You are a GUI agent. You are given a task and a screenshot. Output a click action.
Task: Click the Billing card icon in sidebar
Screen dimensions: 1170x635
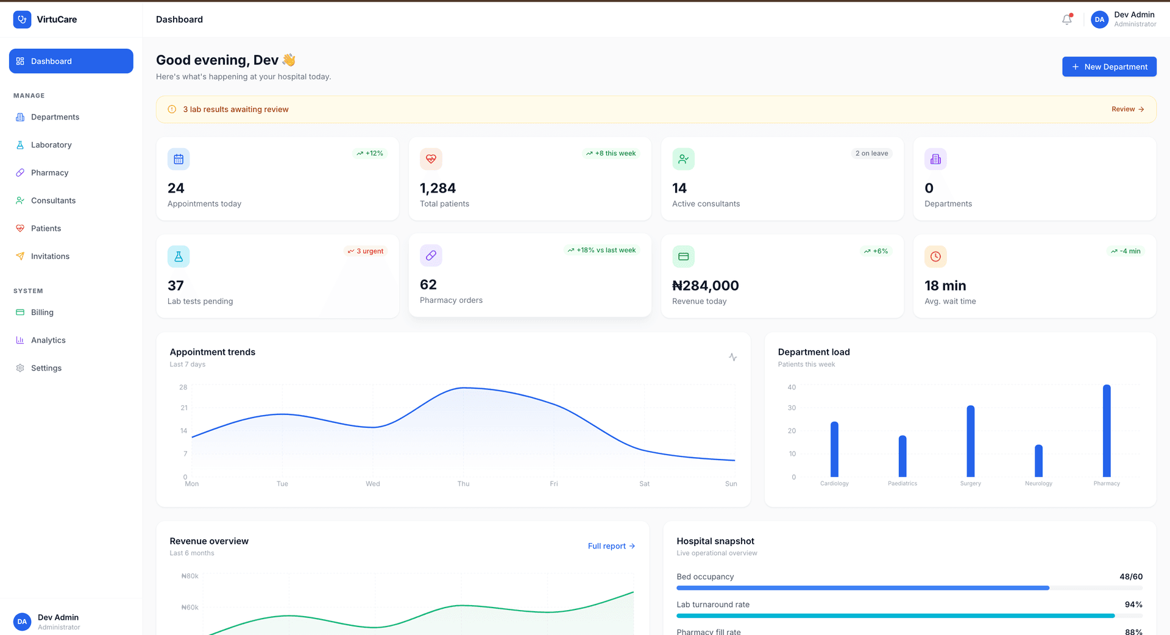pyautogui.click(x=20, y=312)
